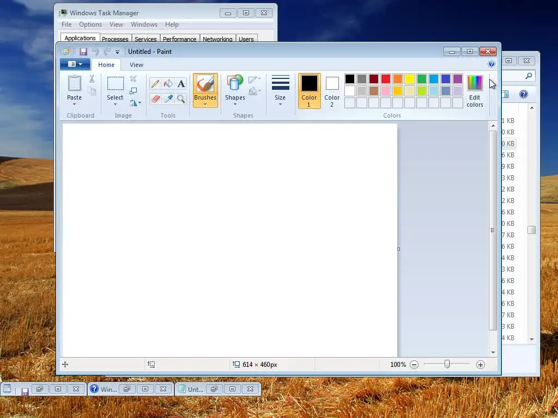This screenshot has width=558, height=418.
Task: Click Edit colors rainbow icon
Action: (x=475, y=83)
